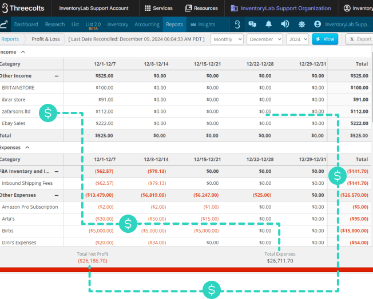Click the announcements speaker icon

click(x=285, y=24)
